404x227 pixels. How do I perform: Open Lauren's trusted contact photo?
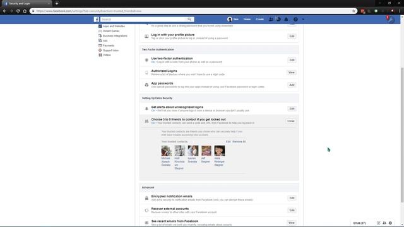(x=193, y=151)
